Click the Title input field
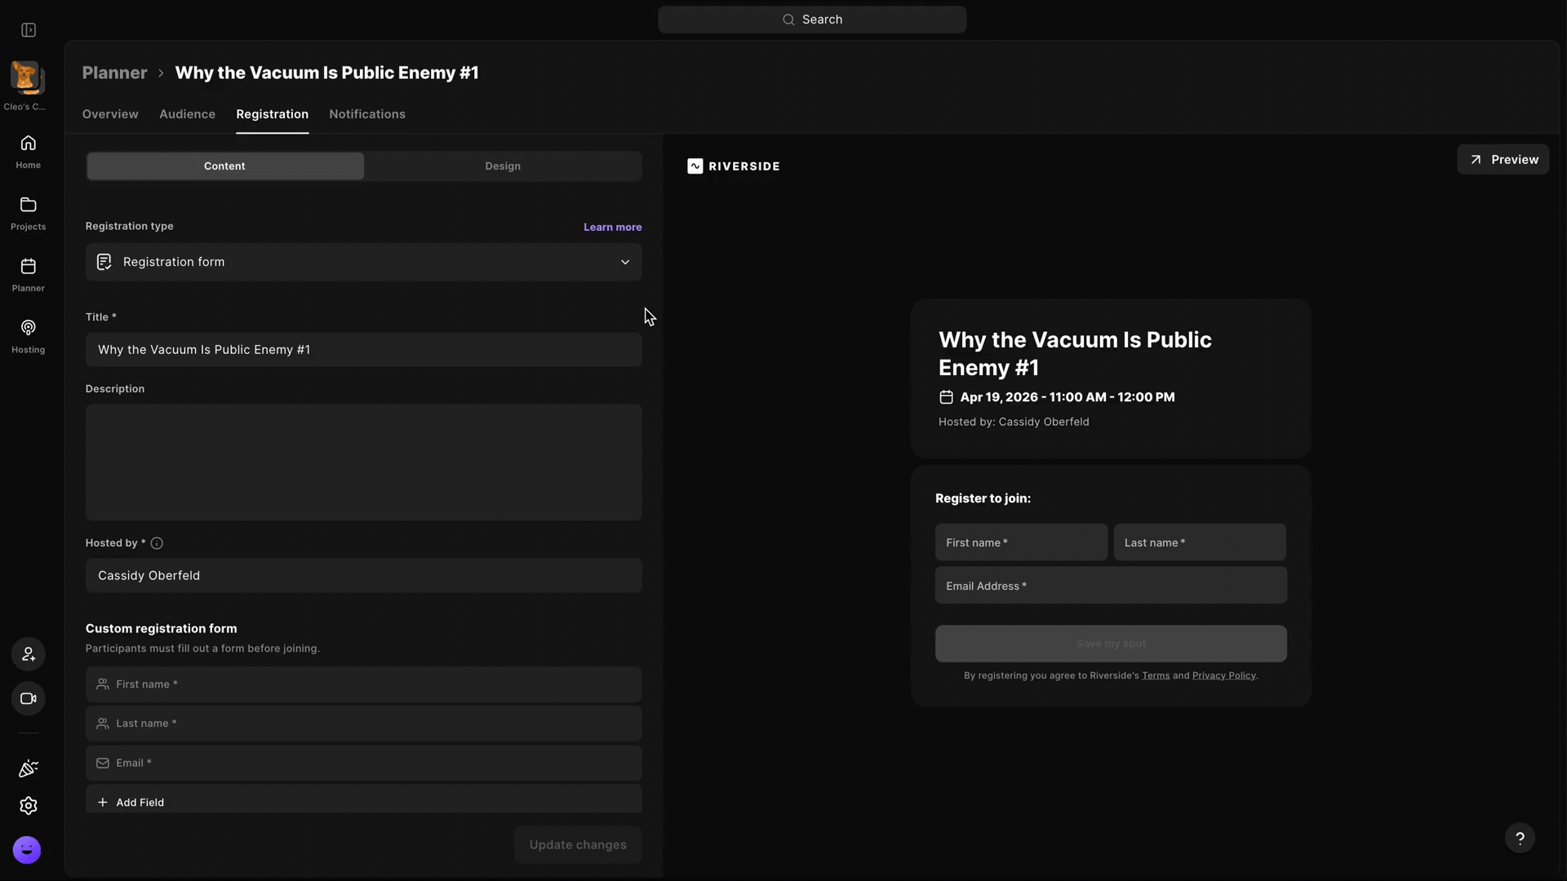1567x881 pixels. [x=363, y=350]
